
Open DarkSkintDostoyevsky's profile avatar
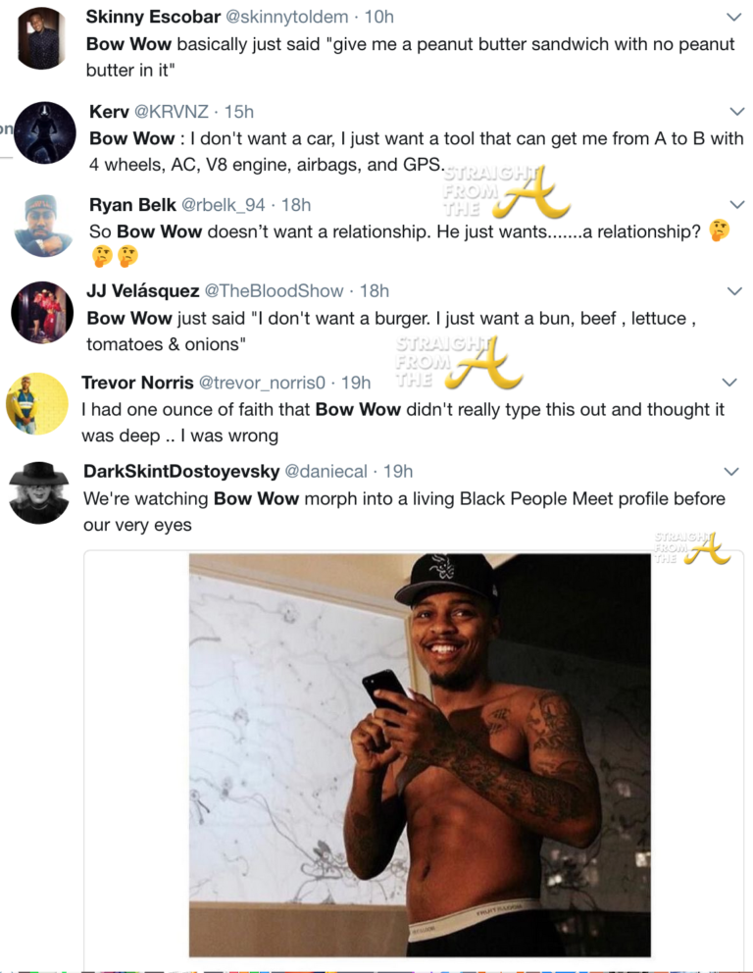(39, 492)
